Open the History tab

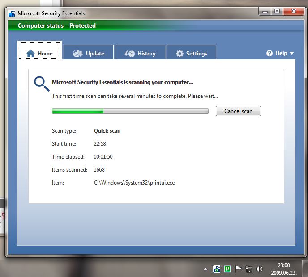(x=140, y=52)
